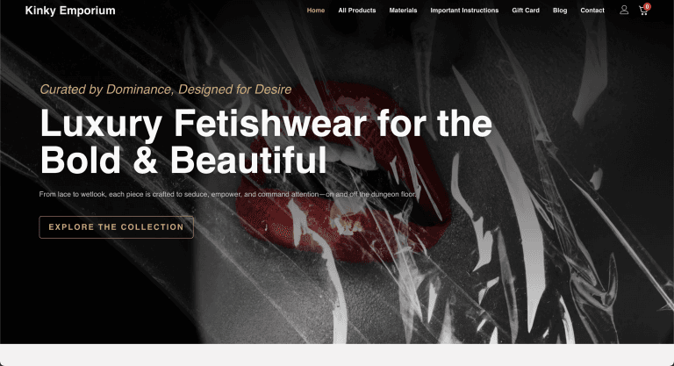Click the red lips in hero image
Image resolution: width=674 pixels, height=366 pixels.
click(x=344, y=172)
